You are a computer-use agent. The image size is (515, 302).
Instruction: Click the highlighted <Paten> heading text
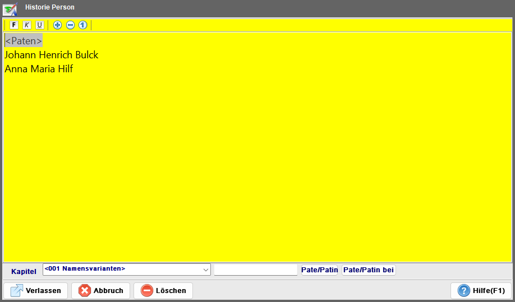click(24, 41)
